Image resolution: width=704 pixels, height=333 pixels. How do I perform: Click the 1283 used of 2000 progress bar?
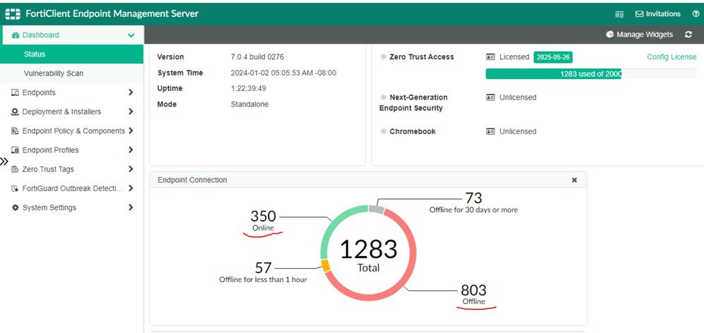pyautogui.click(x=591, y=74)
